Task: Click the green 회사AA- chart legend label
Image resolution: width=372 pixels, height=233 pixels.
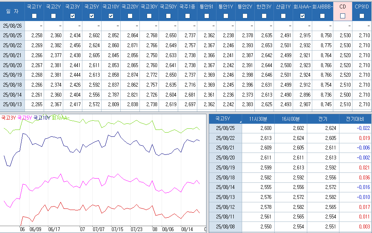Action: 60,118
